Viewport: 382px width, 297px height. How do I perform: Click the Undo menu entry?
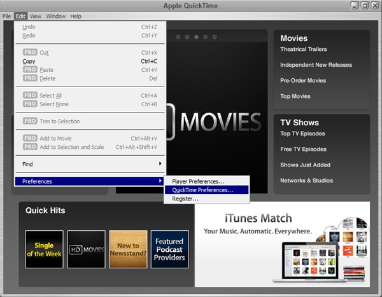[90, 27]
